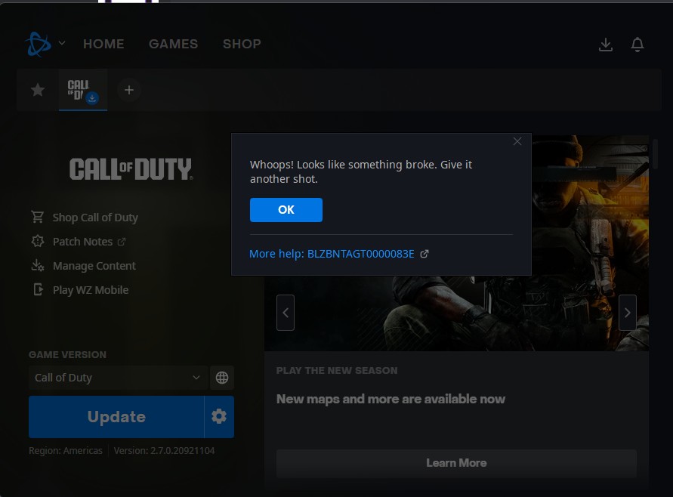Screen dimensions: 673x497
Task: Add a game with plus button
Action: tap(128, 90)
